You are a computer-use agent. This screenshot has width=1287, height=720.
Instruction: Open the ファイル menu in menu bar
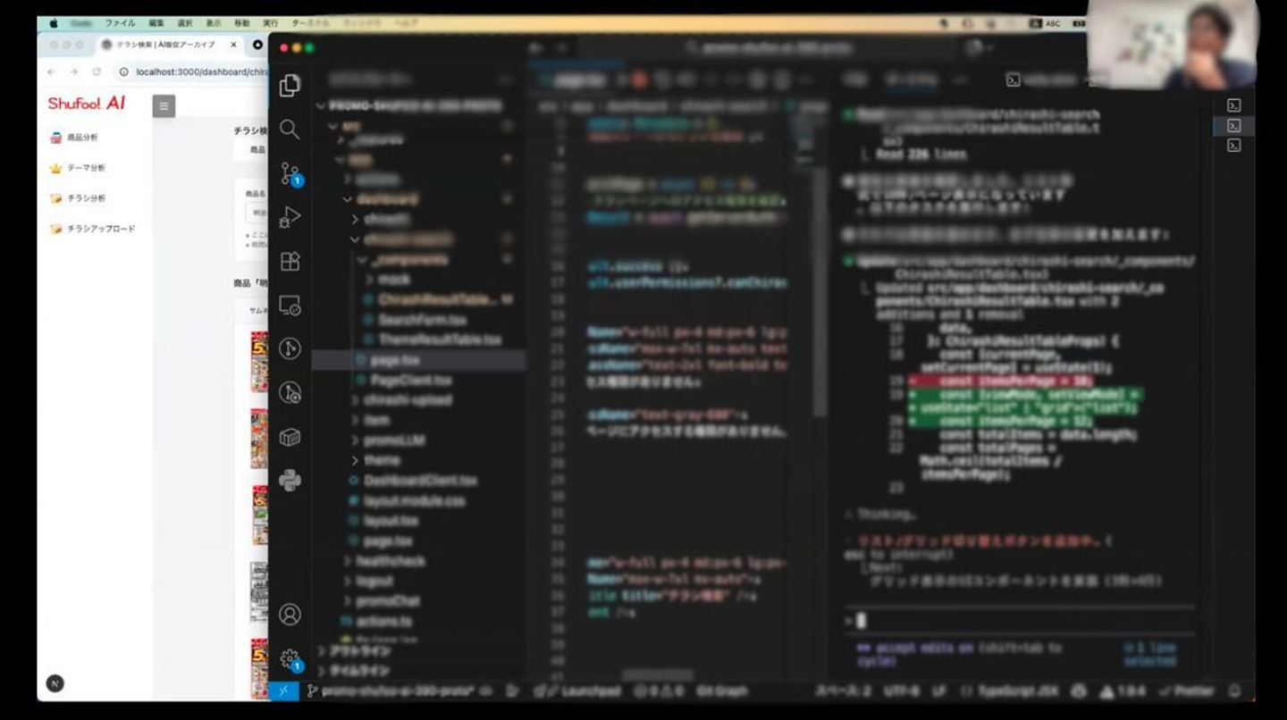pyautogui.click(x=120, y=23)
